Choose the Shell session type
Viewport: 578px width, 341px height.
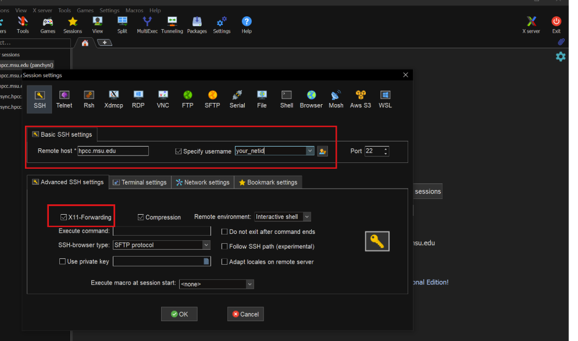click(x=287, y=100)
